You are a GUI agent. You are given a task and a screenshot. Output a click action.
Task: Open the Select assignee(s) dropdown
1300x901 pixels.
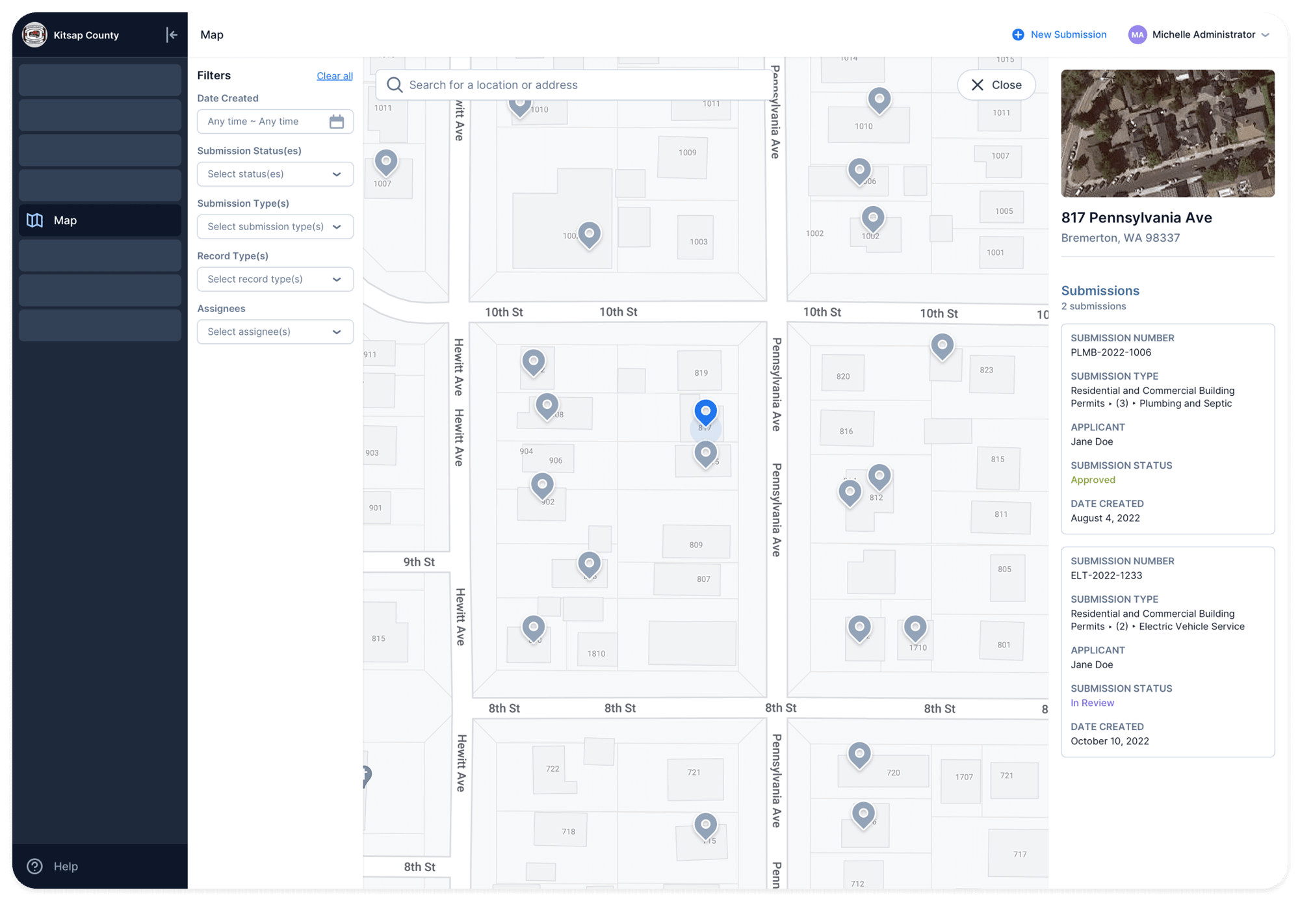pos(275,332)
